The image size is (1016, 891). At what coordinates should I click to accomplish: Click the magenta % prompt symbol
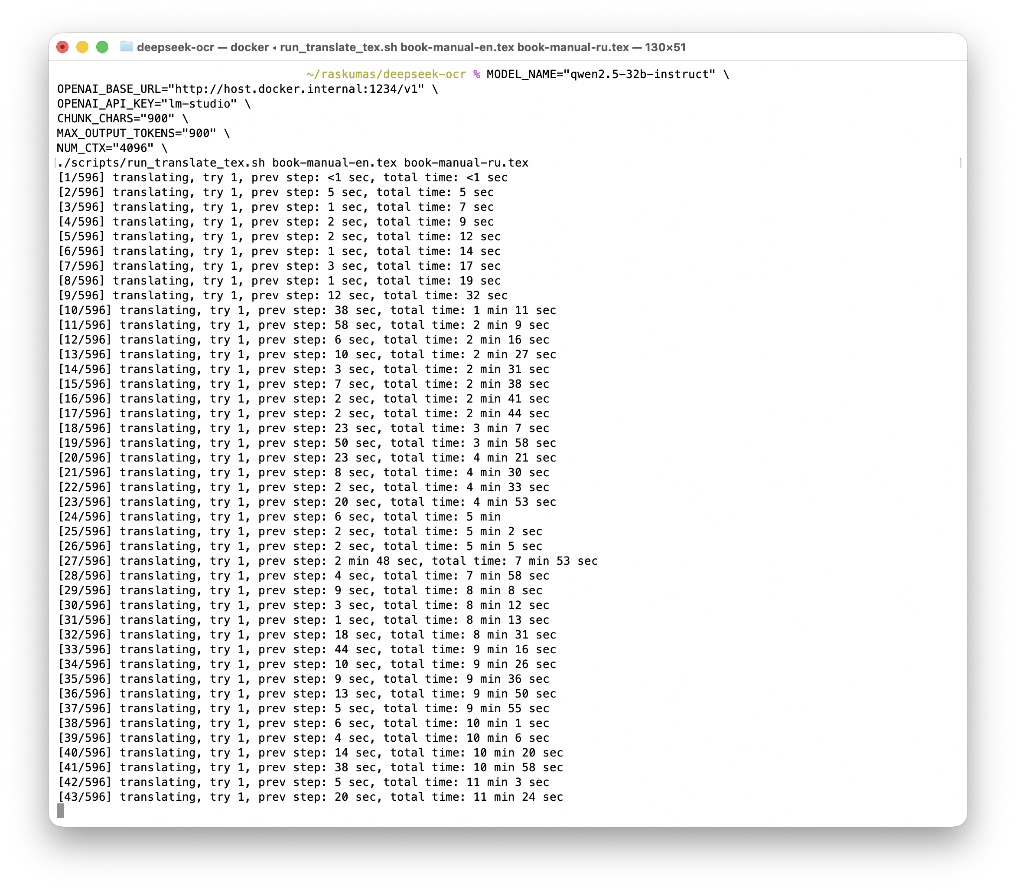[x=476, y=74]
